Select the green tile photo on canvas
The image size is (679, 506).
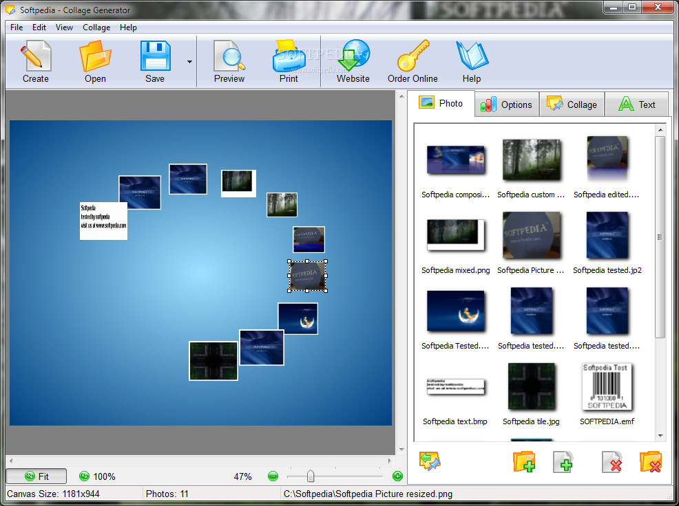(x=213, y=361)
